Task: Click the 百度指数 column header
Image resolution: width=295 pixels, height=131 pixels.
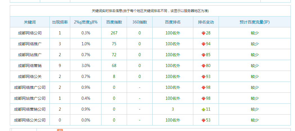Action: point(114,22)
